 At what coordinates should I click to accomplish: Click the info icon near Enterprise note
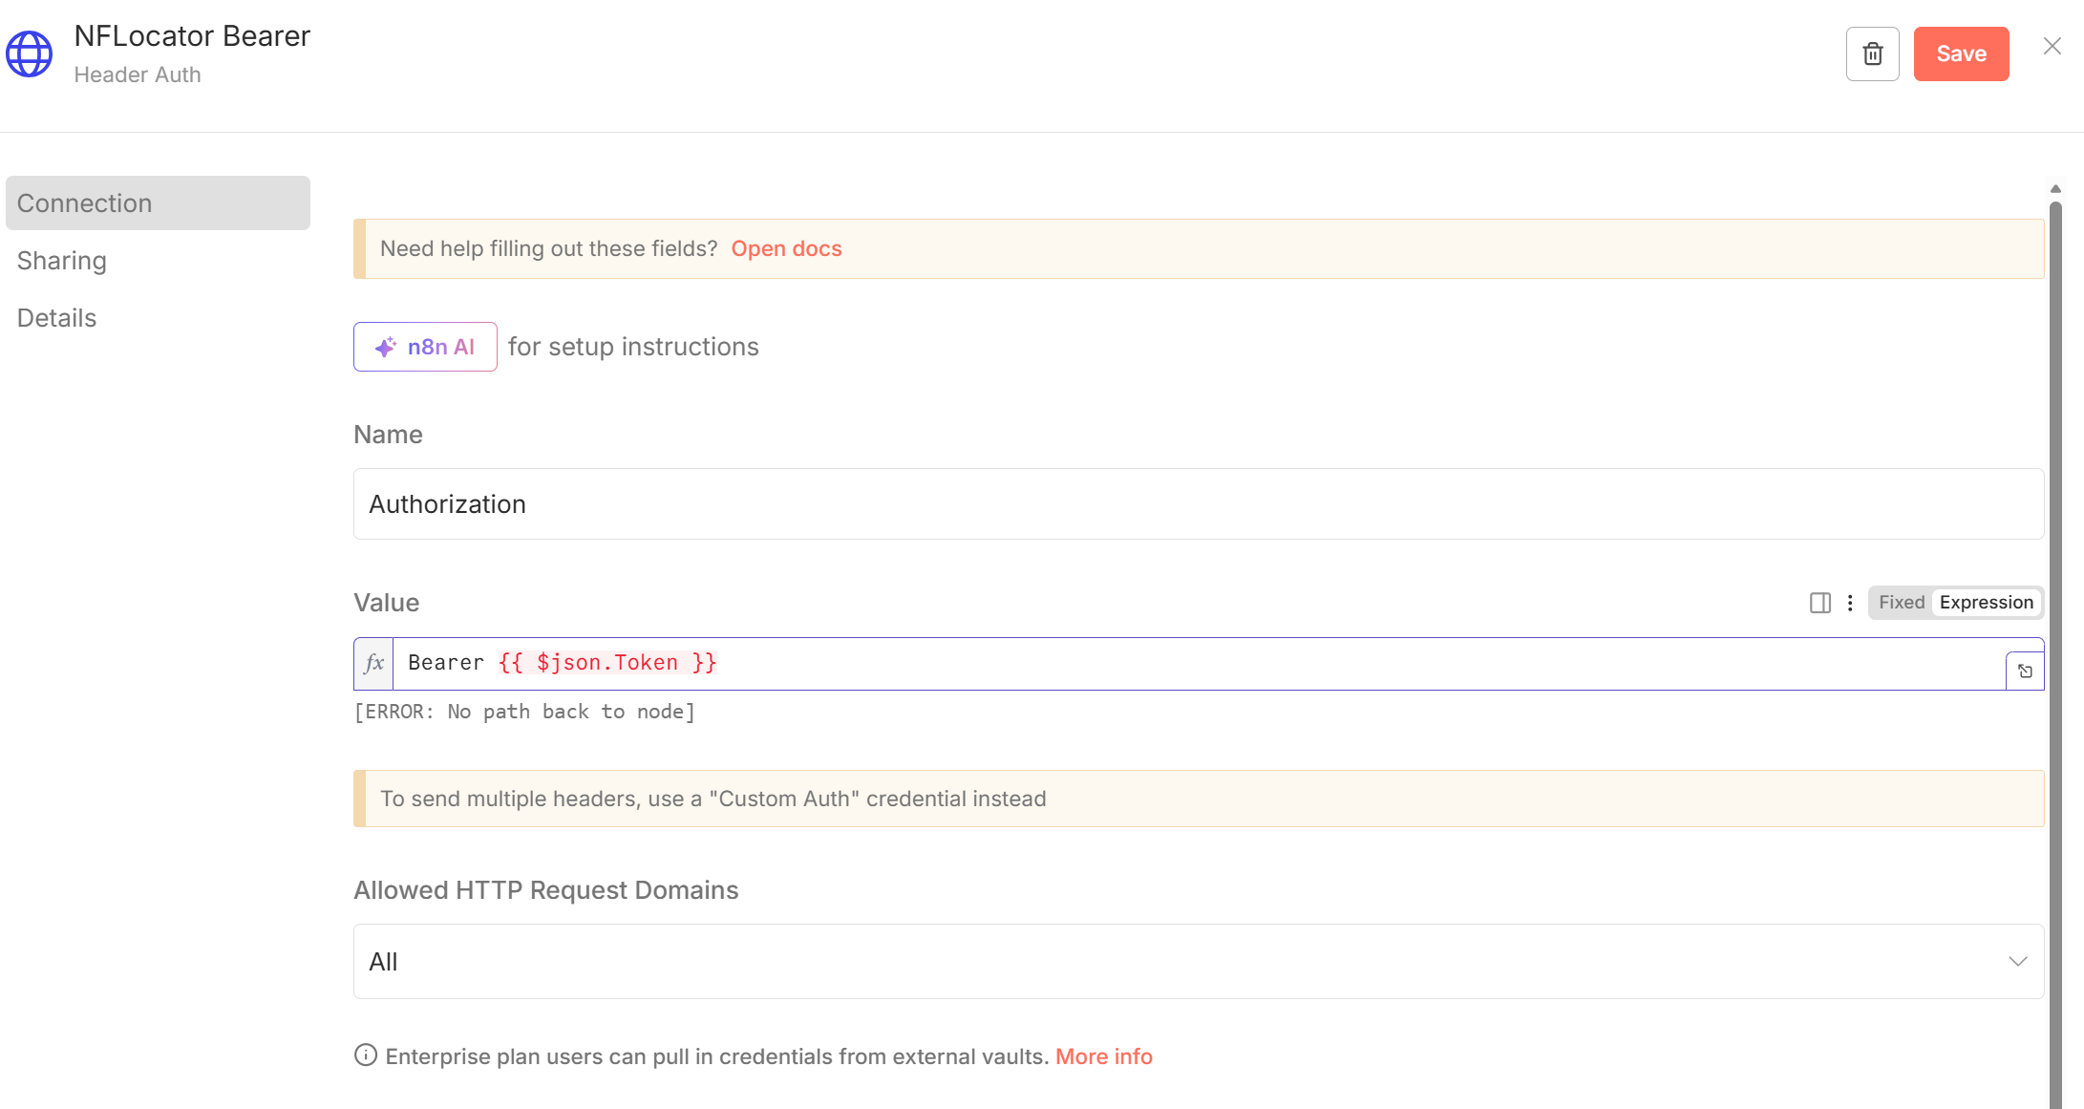(x=366, y=1056)
